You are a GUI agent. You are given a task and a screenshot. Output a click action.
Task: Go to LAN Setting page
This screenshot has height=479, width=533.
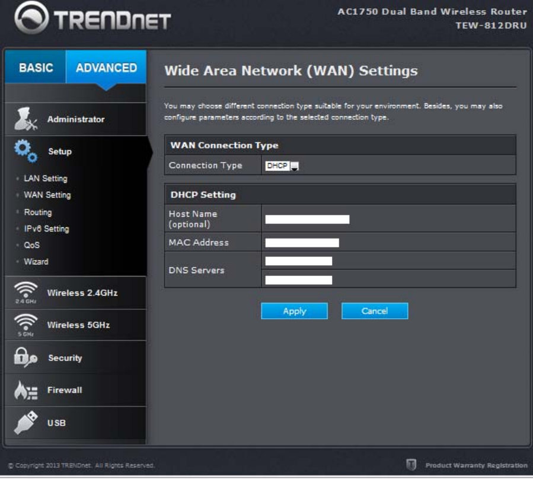tap(46, 178)
